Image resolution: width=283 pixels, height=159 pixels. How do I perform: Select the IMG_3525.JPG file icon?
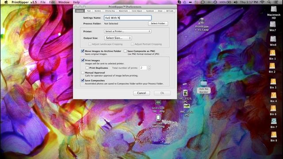185,93
